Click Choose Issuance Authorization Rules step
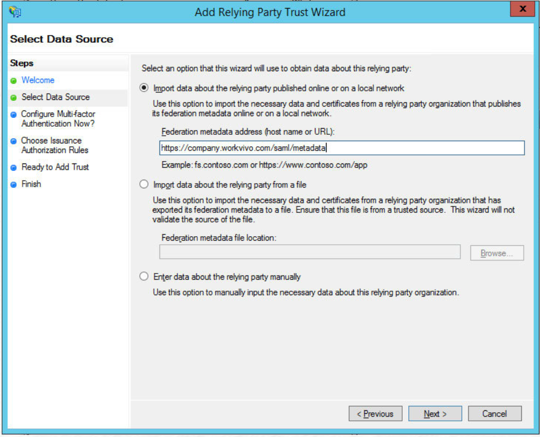The width and height of the screenshot is (540, 437). pos(55,145)
